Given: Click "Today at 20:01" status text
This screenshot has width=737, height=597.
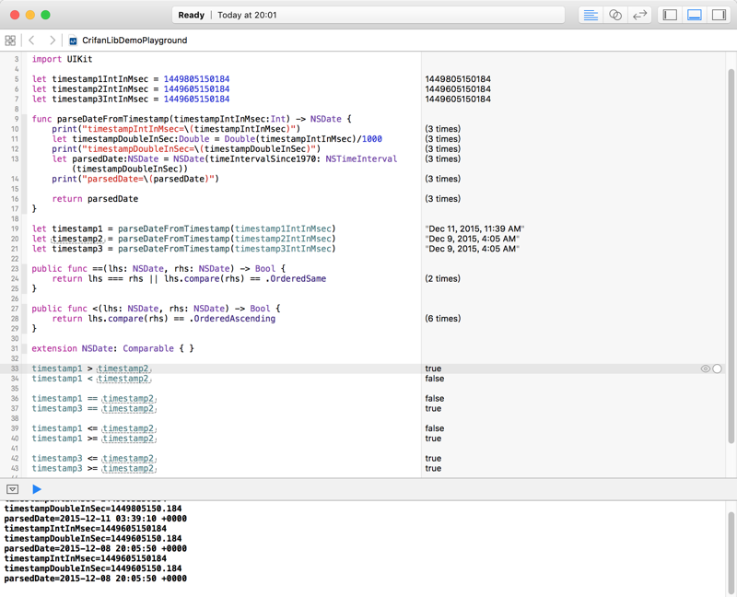Looking at the screenshot, I should coord(247,15).
